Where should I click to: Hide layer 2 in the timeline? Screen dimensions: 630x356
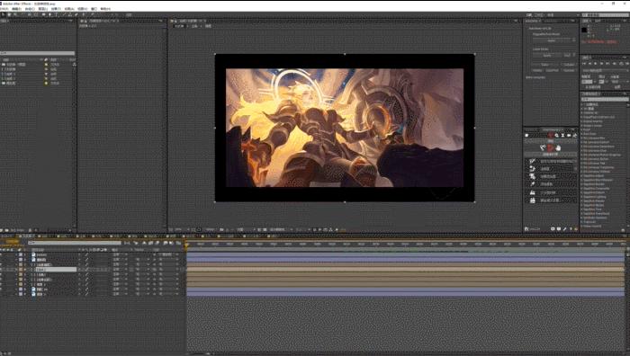click(2, 259)
